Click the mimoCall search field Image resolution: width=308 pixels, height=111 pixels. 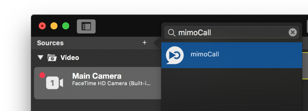(x=232, y=32)
